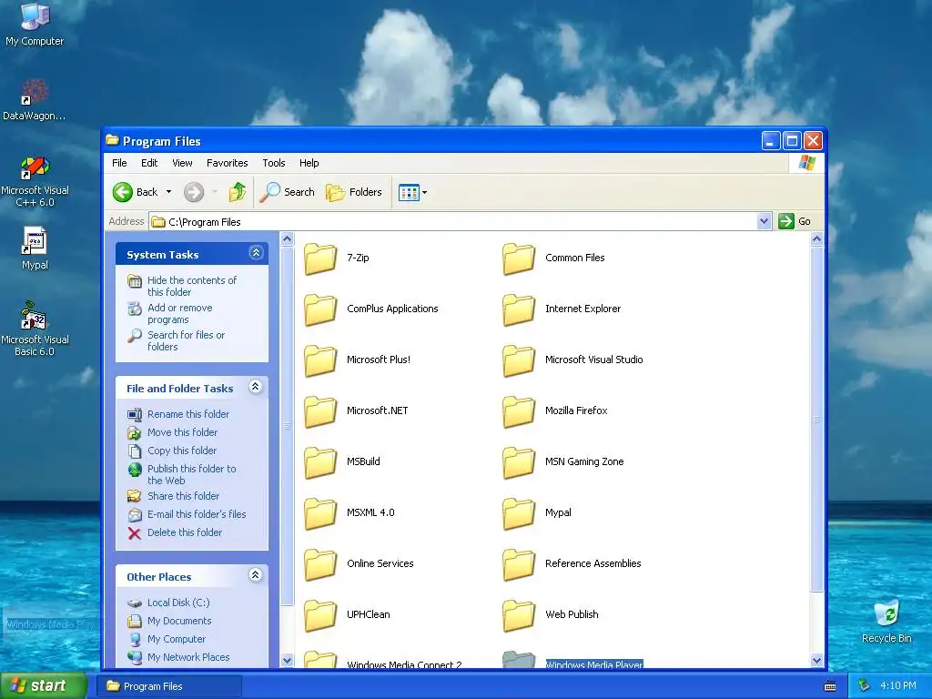Select the Mypal folder icon in Program Files
This screenshot has width=932, height=699.
point(518,513)
